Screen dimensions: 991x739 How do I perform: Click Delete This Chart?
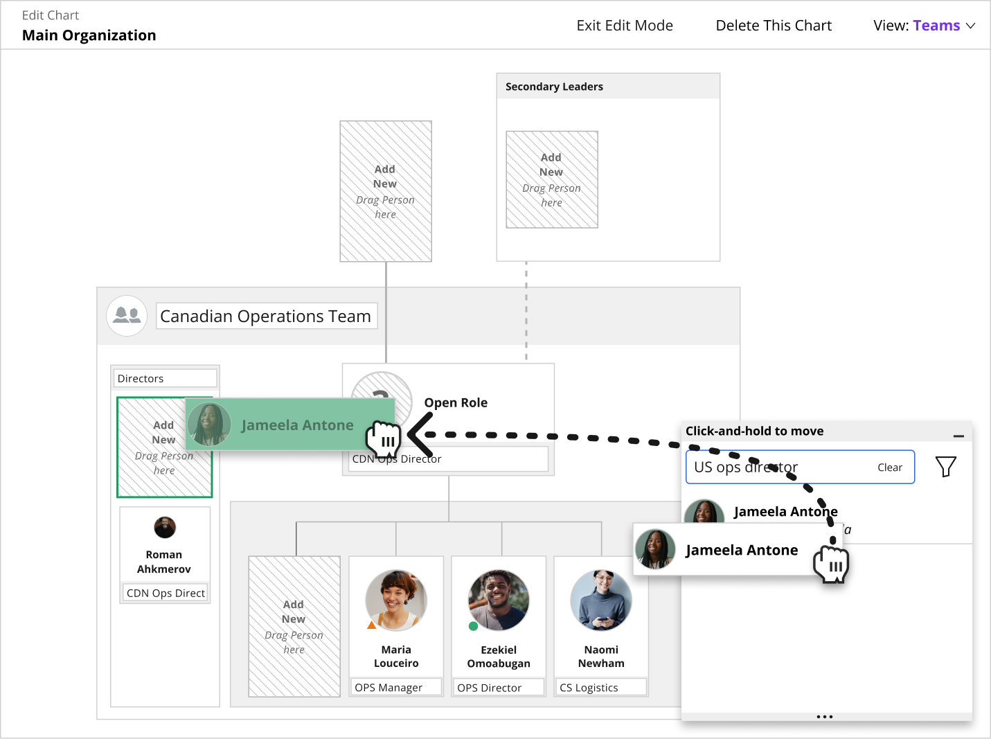coord(774,26)
